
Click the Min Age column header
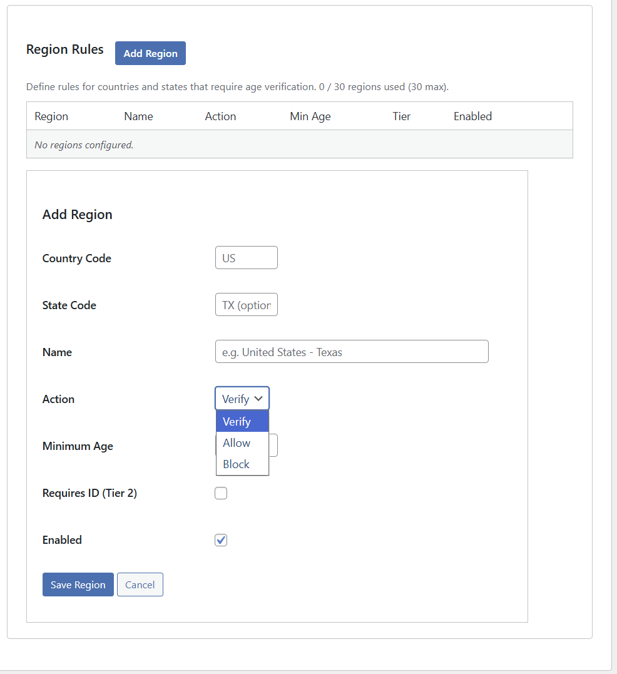[310, 116]
